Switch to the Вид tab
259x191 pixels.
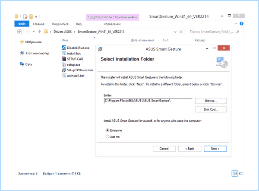click(79, 24)
